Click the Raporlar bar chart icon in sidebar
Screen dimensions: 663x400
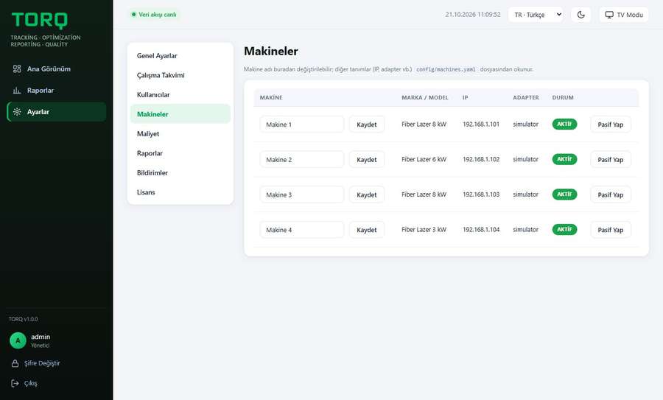[x=17, y=91]
